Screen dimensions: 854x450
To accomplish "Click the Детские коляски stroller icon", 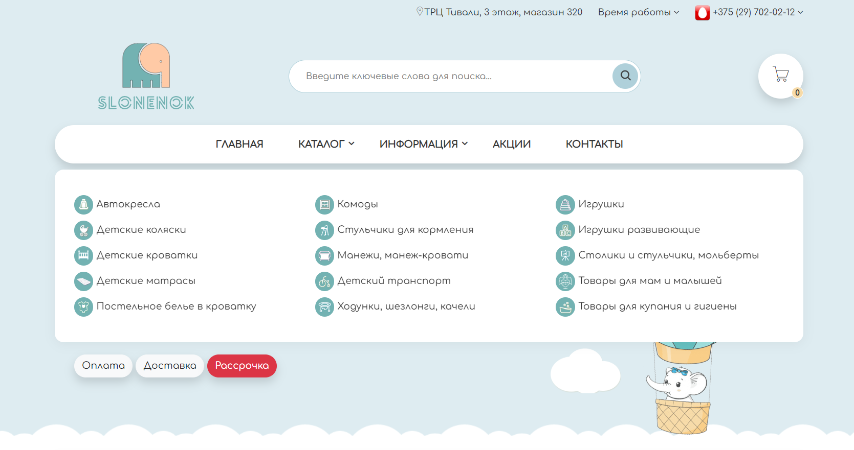I will [x=83, y=230].
